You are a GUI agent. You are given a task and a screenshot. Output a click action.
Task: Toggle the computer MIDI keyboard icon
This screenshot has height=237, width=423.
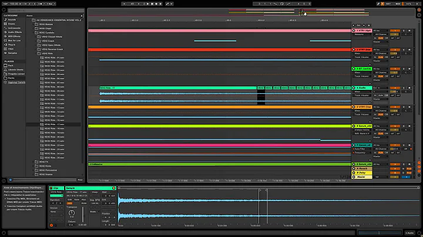tap(382, 4)
